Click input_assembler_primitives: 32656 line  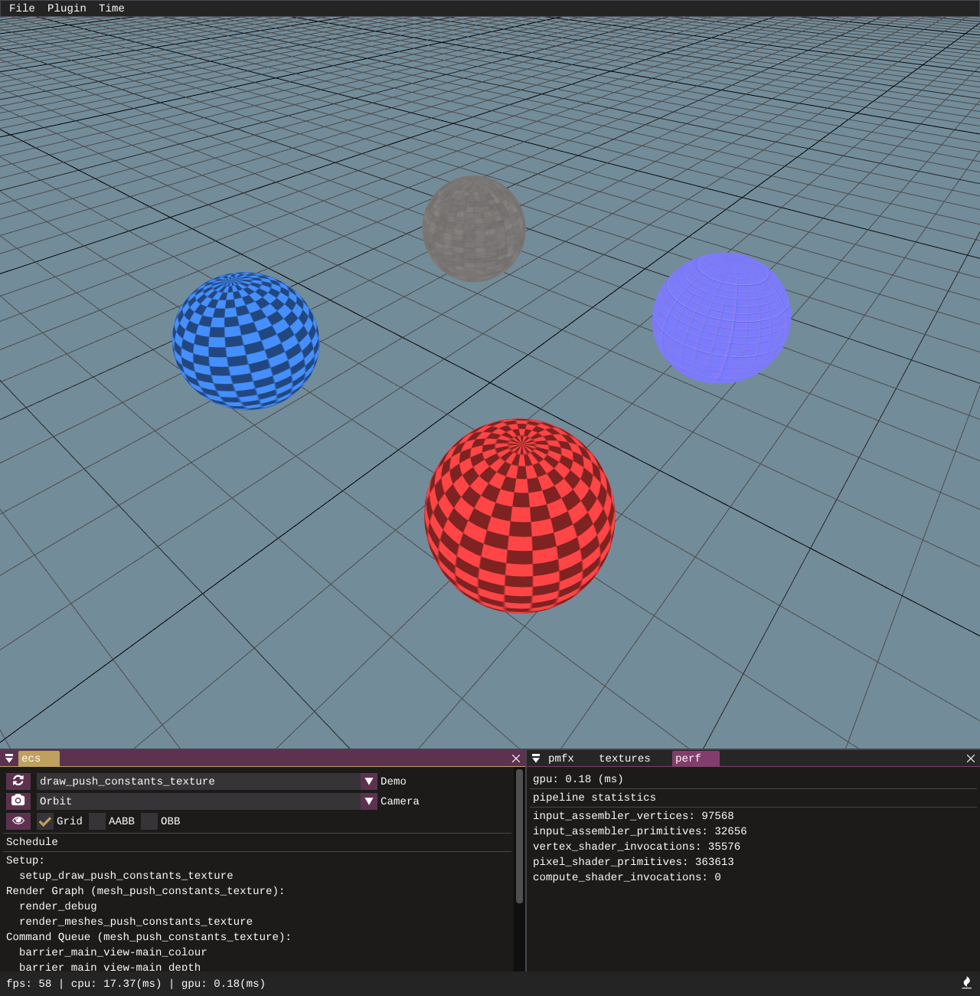point(640,831)
